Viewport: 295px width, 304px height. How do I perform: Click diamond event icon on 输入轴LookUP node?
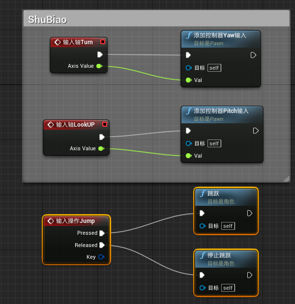click(x=51, y=125)
